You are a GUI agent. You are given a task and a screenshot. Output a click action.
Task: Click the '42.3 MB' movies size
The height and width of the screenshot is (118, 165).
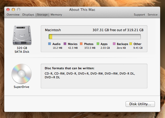point(73,48)
